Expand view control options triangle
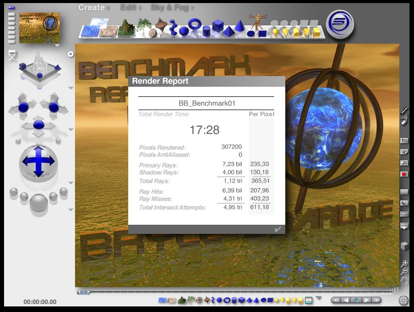 71,88
